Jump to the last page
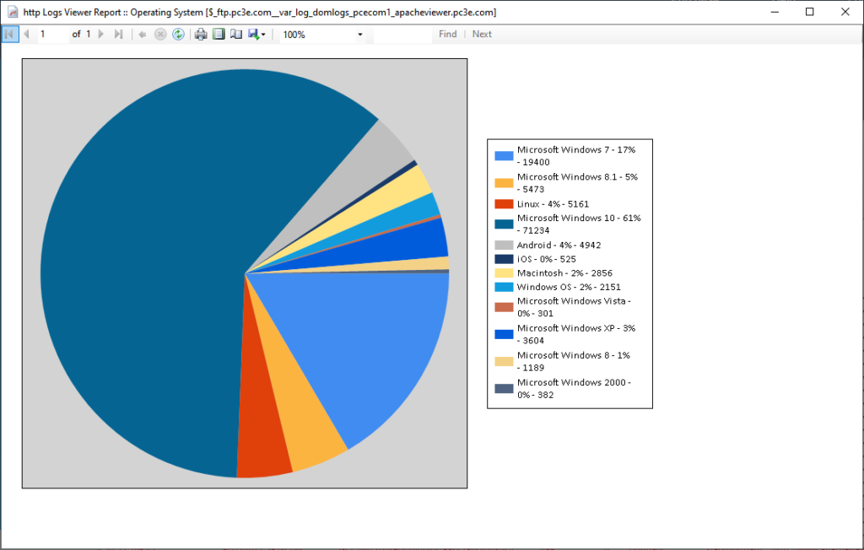 (119, 35)
